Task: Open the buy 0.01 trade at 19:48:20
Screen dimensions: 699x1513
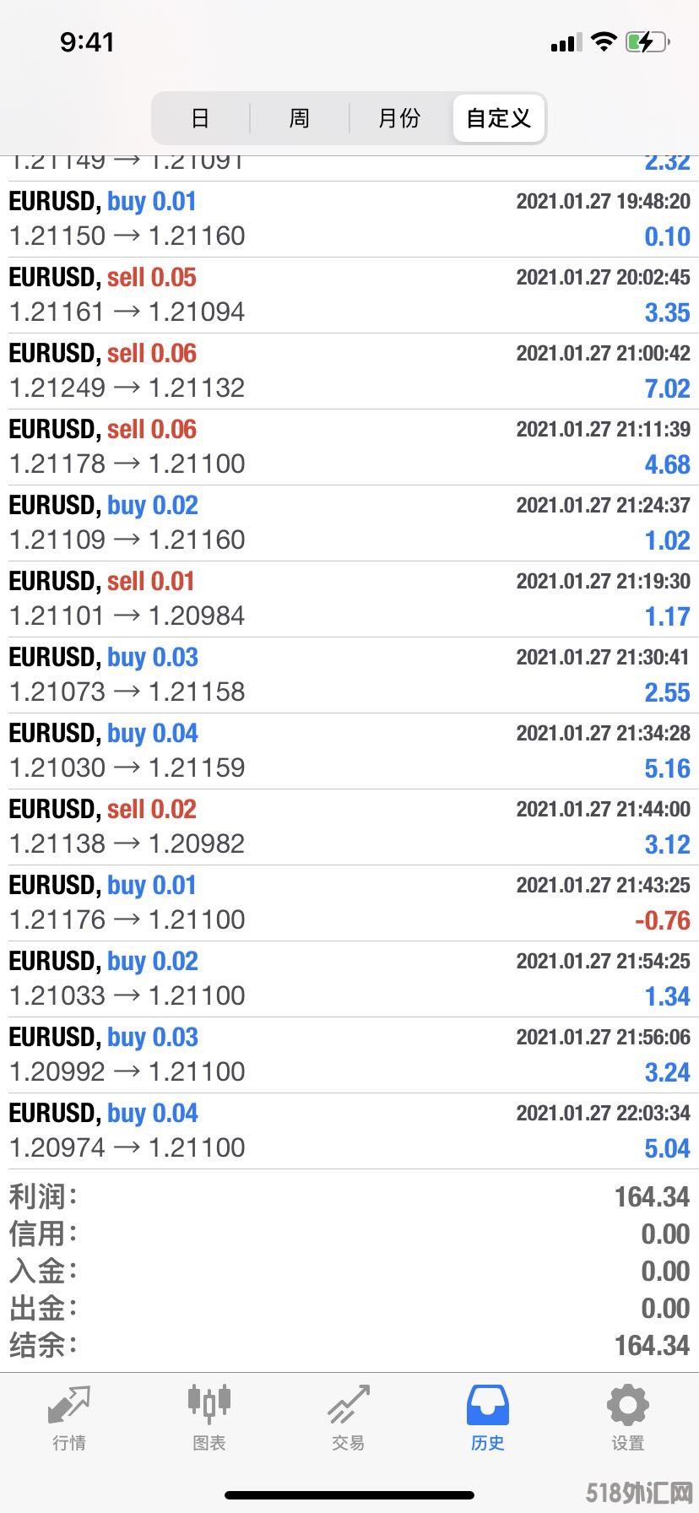Action: [349, 220]
